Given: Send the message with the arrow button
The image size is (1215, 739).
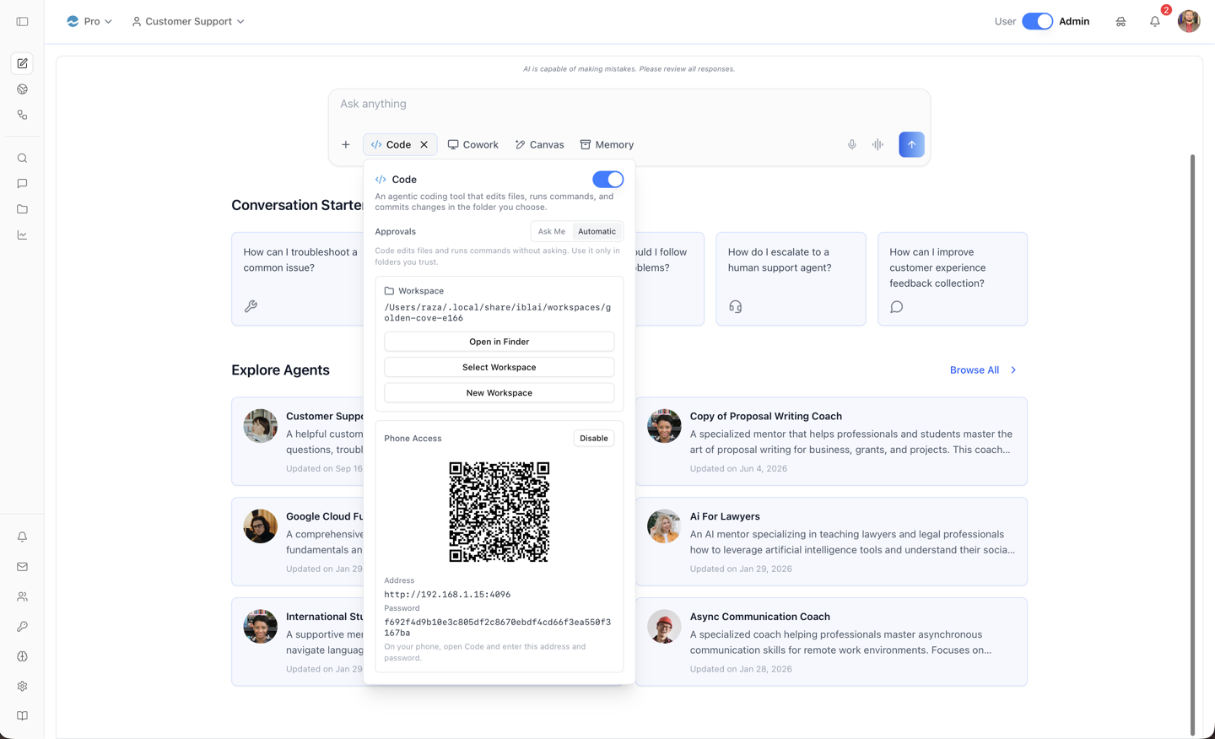Looking at the screenshot, I should [911, 144].
